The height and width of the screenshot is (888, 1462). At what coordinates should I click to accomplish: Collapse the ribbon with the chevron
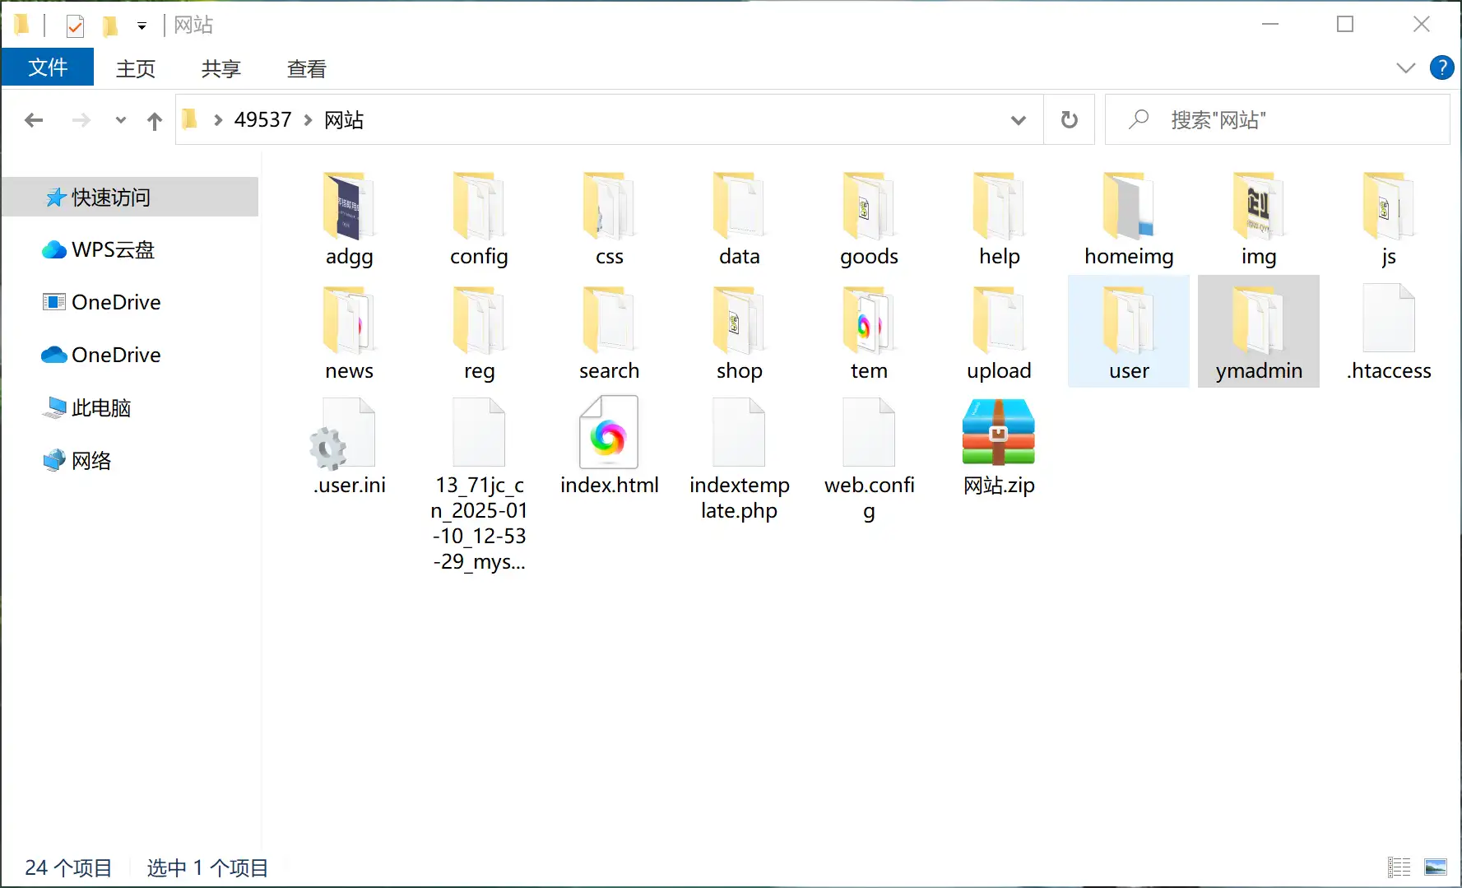coord(1404,67)
